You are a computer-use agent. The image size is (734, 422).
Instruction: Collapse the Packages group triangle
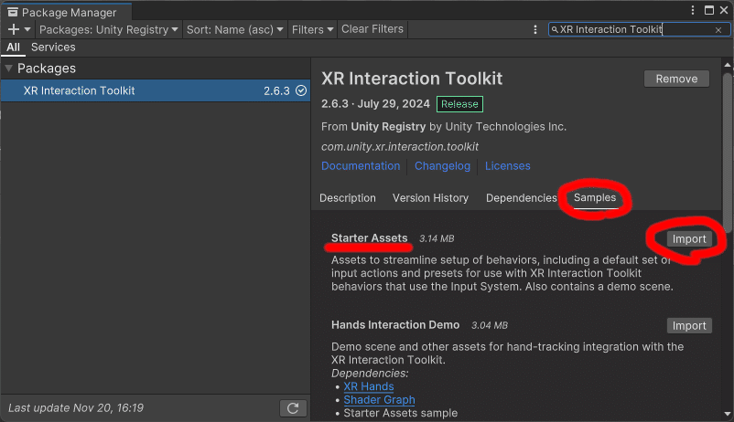click(8, 69)
